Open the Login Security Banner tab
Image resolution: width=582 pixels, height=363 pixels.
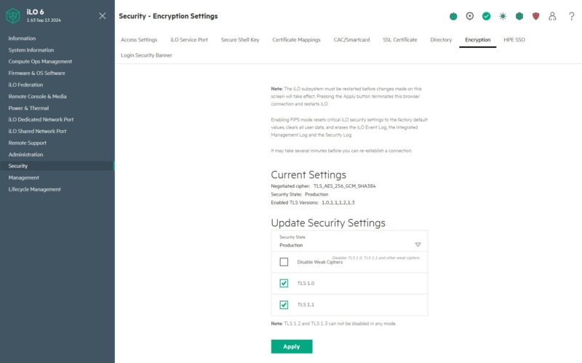pos(146,55)
